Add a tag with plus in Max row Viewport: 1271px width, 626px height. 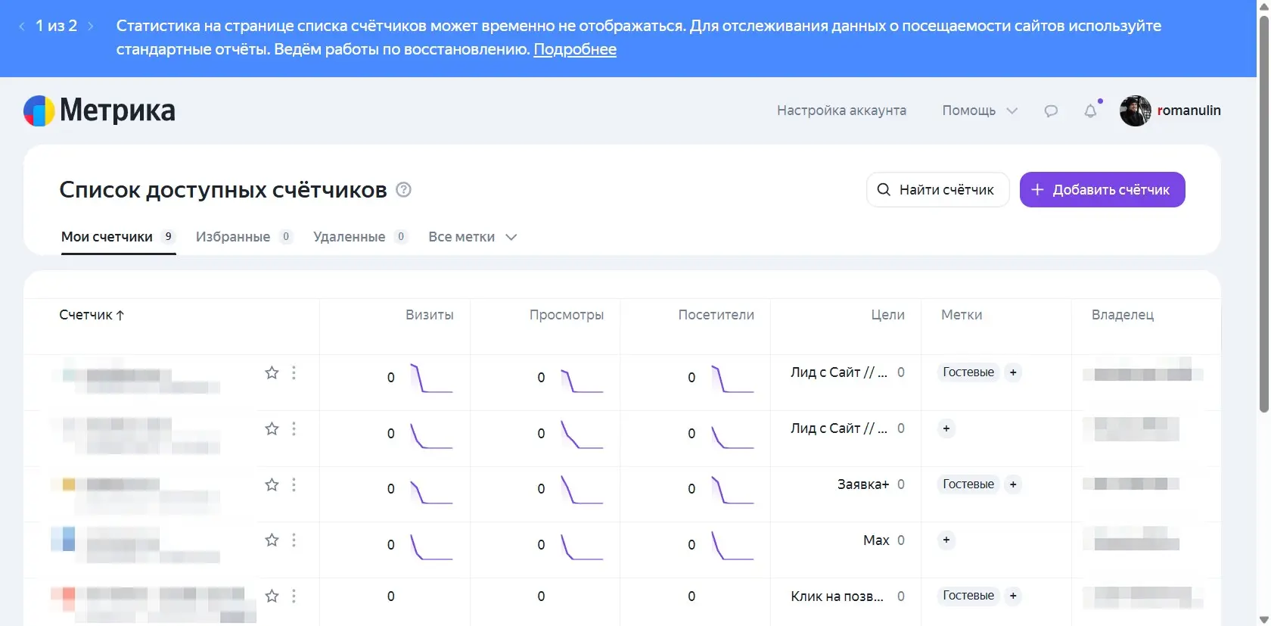pos(946,540)
